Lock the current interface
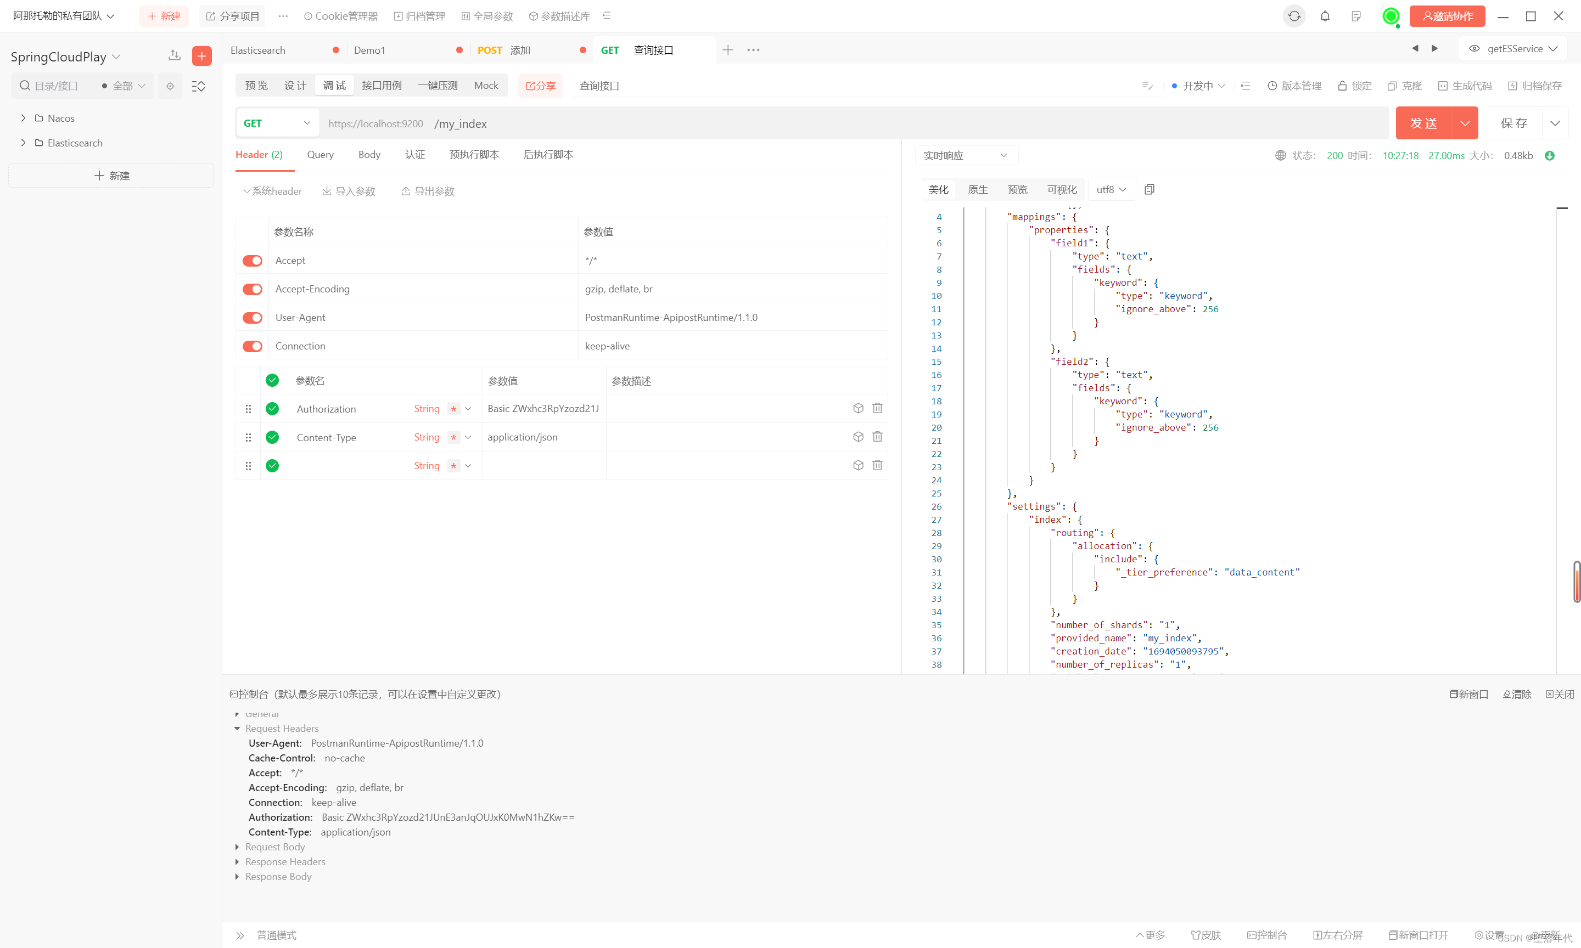Screen dimensions: 1581x948 click(1354, 85)
